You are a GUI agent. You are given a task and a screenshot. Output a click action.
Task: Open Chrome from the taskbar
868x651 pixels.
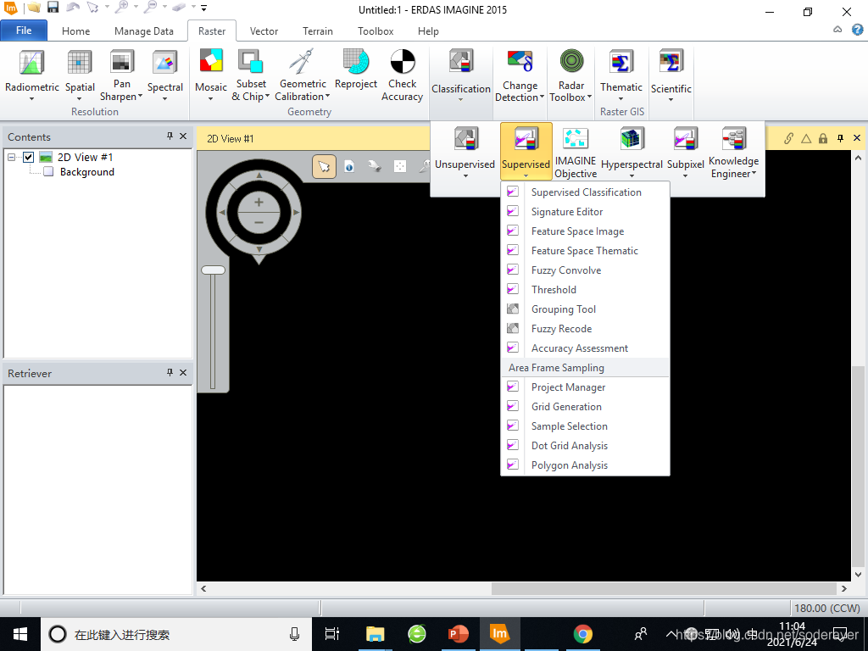[x=582, y=634]
